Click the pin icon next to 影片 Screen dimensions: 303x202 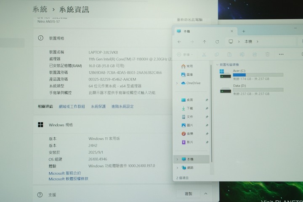[207, 142]
